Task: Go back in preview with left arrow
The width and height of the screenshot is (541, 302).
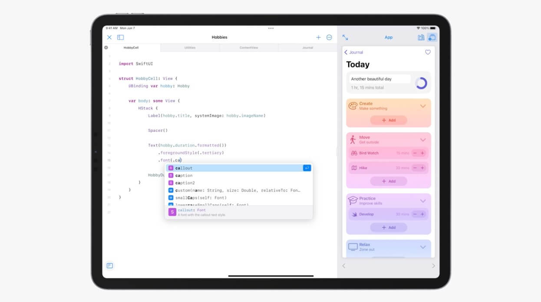Action: pyautogui.click(x=344, y=266)
